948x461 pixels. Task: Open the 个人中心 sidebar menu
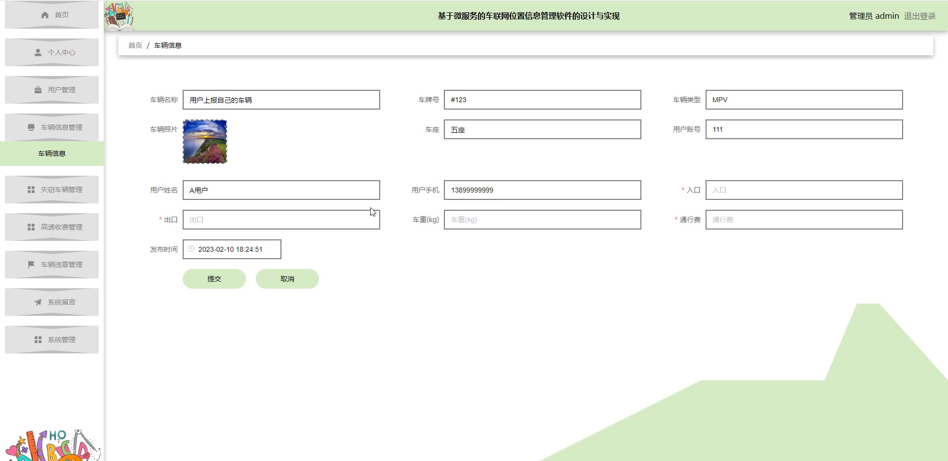click(52, 52)
